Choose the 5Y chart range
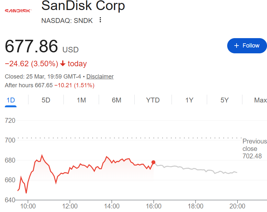Viewport: 267px width, 212px height. coord(225,100)
